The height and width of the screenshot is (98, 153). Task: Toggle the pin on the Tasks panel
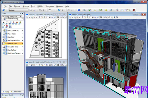pyautogui.click(x=20, y=13)
